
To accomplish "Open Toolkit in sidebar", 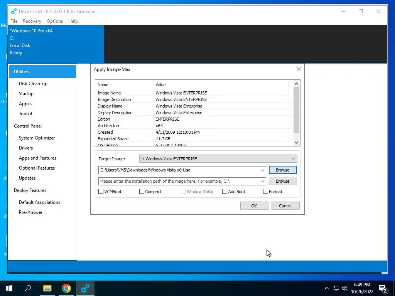I will (x=26, y=114).
